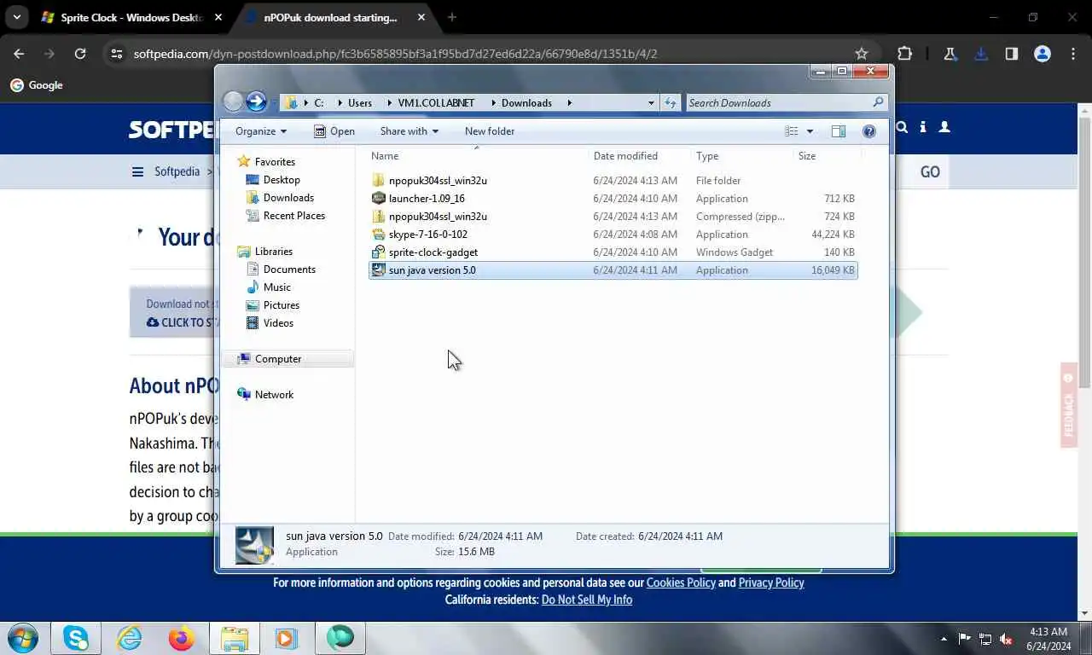Click the change view icon in Explorer
Screen dimensions: 1092x655
pyautogui.click(x=792, y=131)
